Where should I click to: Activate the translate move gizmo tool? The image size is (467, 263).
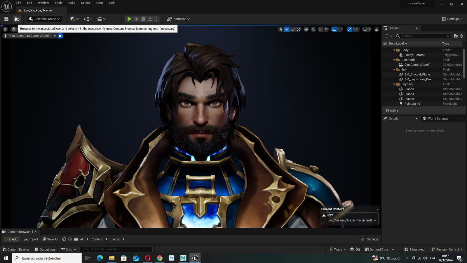287,29
